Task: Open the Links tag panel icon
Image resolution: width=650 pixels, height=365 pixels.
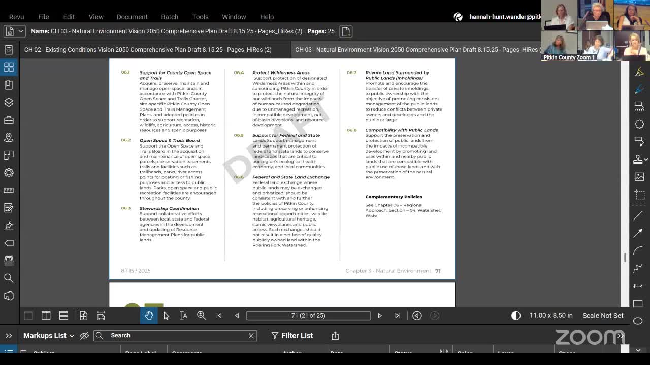Action: click(9, 243)
